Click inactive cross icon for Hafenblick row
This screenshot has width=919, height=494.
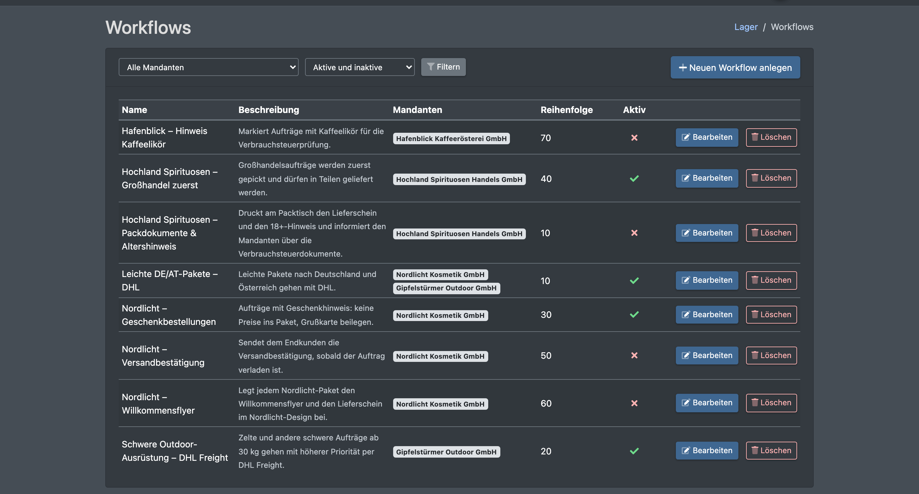pos(634,138)
